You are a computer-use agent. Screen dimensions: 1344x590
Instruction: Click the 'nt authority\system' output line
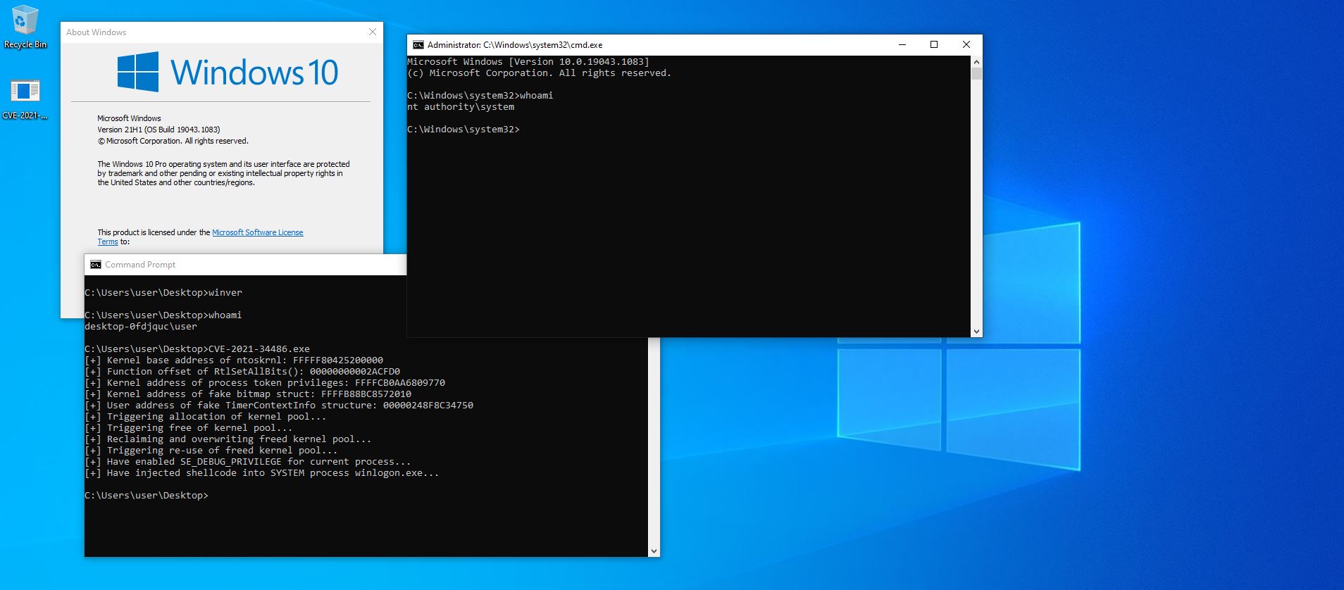(x=461, y=107)
